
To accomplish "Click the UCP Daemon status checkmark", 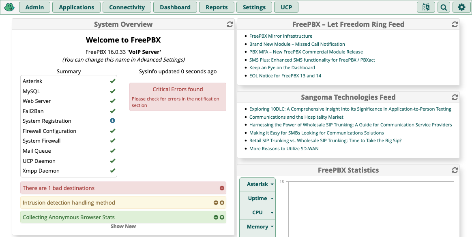I will pyautogui.click(x=113, y=160).
